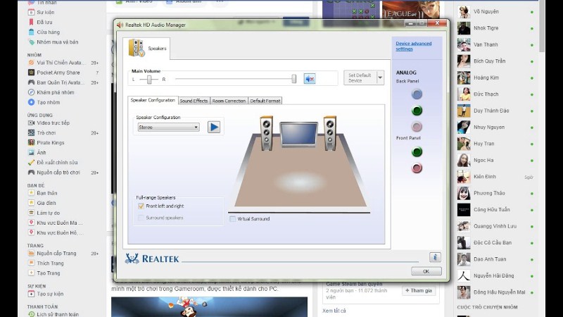Adjust the L-R balance slider handle

click(149, 79)
